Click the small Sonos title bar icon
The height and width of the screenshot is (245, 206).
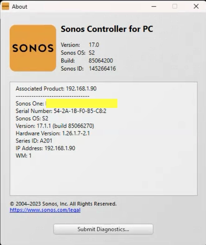pos(6,7)
